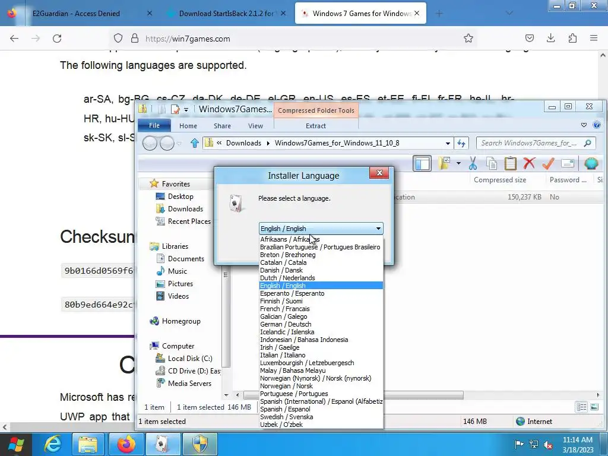Select Homegroup in navigation pane

coord(181,321)
